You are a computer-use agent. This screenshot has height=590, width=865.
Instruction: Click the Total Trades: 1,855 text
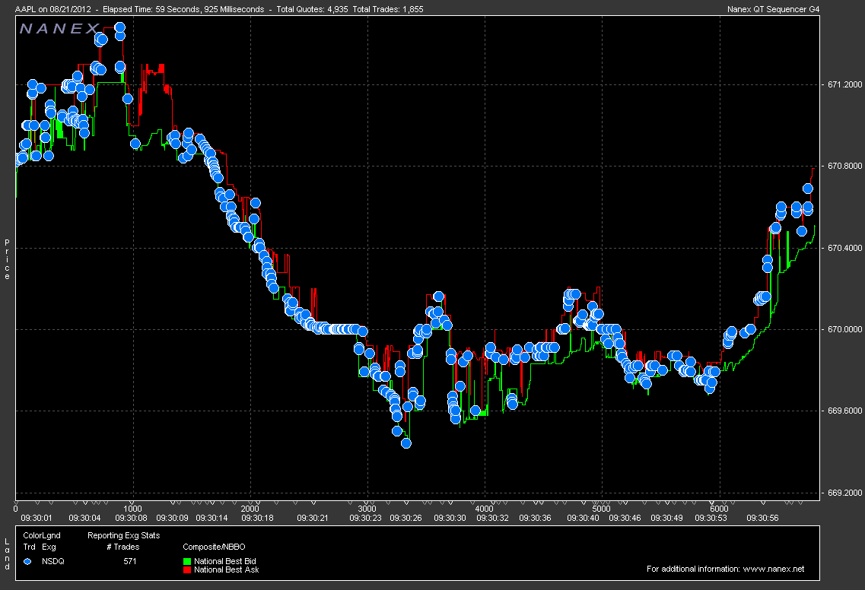[x=388, y=9]
